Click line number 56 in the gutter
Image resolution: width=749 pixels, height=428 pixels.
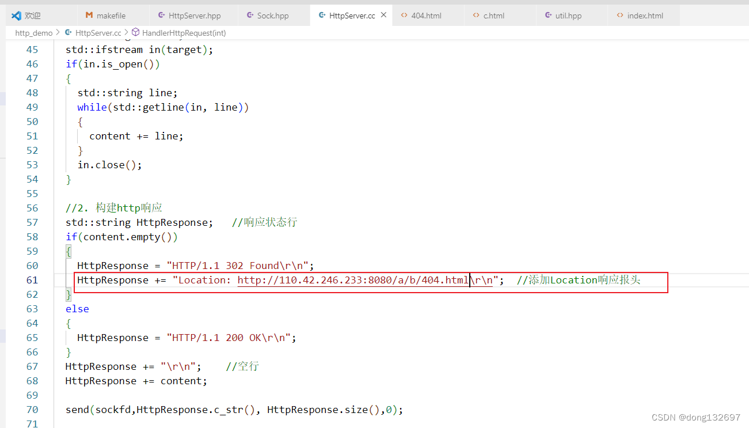pos(32,208)
